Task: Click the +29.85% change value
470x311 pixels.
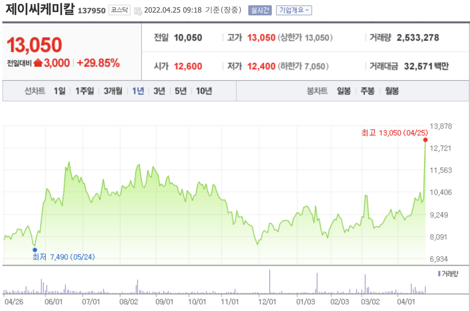Action: (98, 63)
